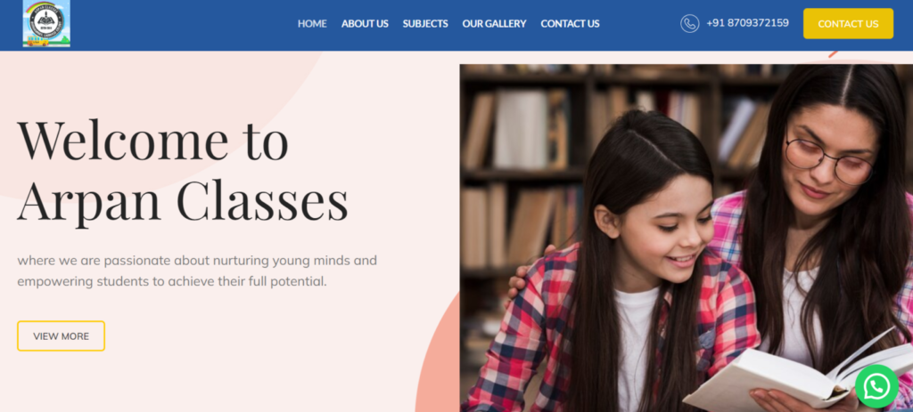Open the WhatsApp chat bubble
Viewport: 913px width, 412px height.
[x=877, y=386]
